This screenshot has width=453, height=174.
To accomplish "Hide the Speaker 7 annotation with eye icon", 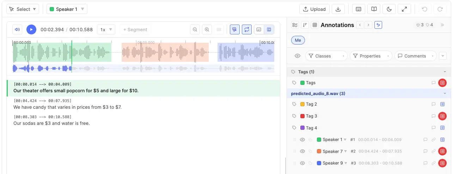I will [x=302, y=151].
